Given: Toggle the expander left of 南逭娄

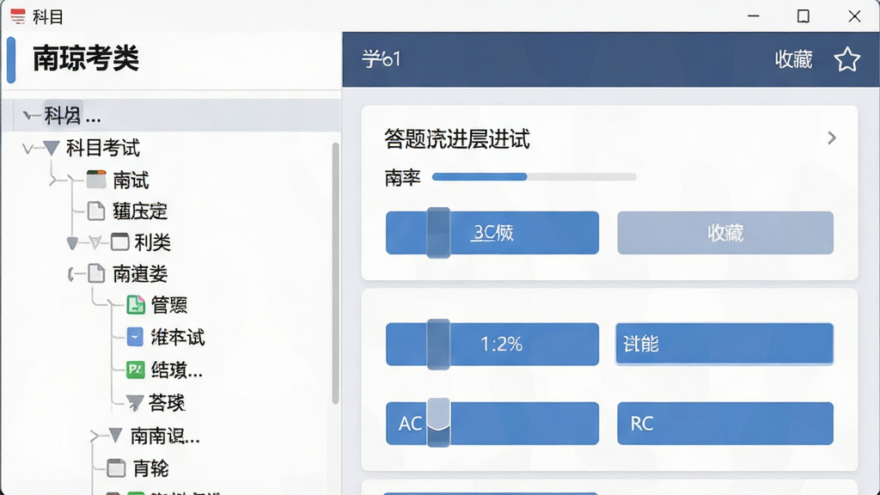Looking at the screenshot, I should 71,274.
